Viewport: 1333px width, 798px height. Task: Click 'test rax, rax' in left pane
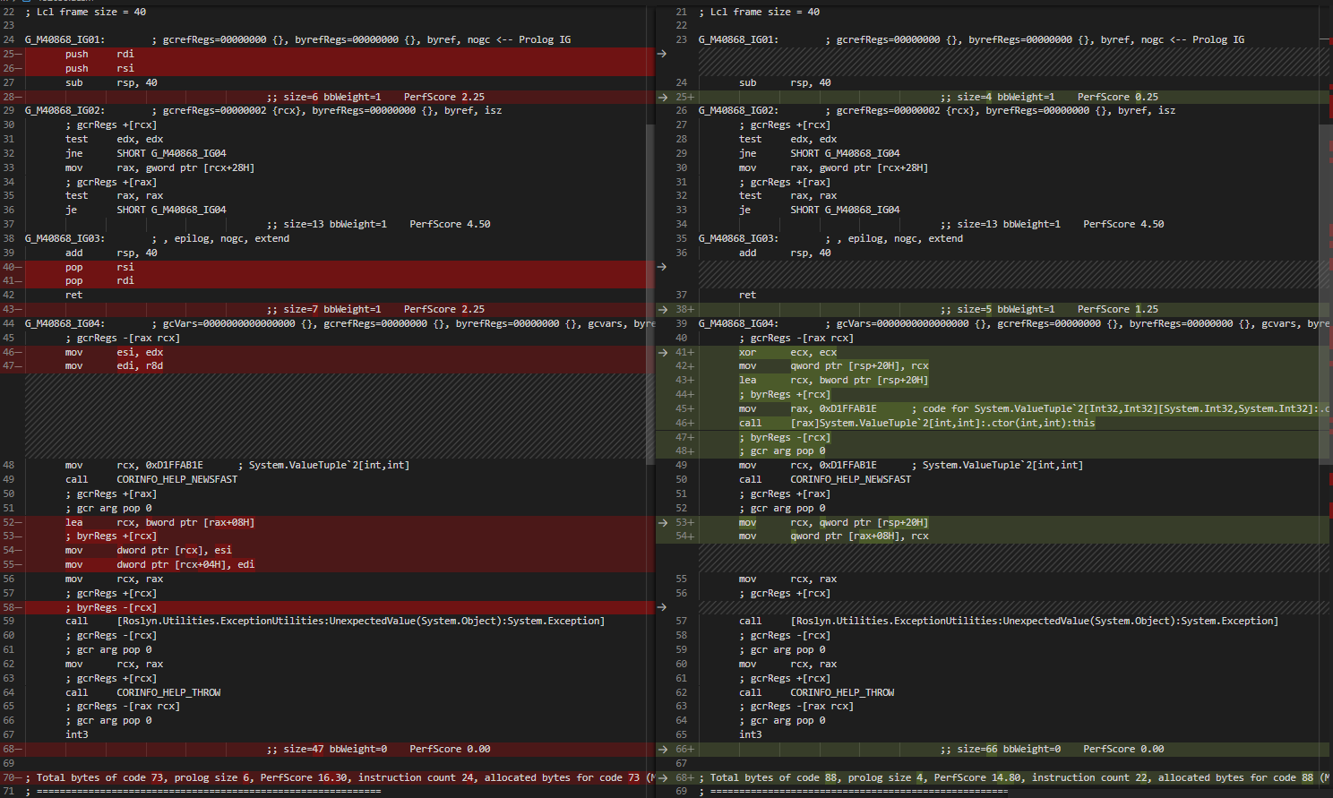(x=114, y=195)
